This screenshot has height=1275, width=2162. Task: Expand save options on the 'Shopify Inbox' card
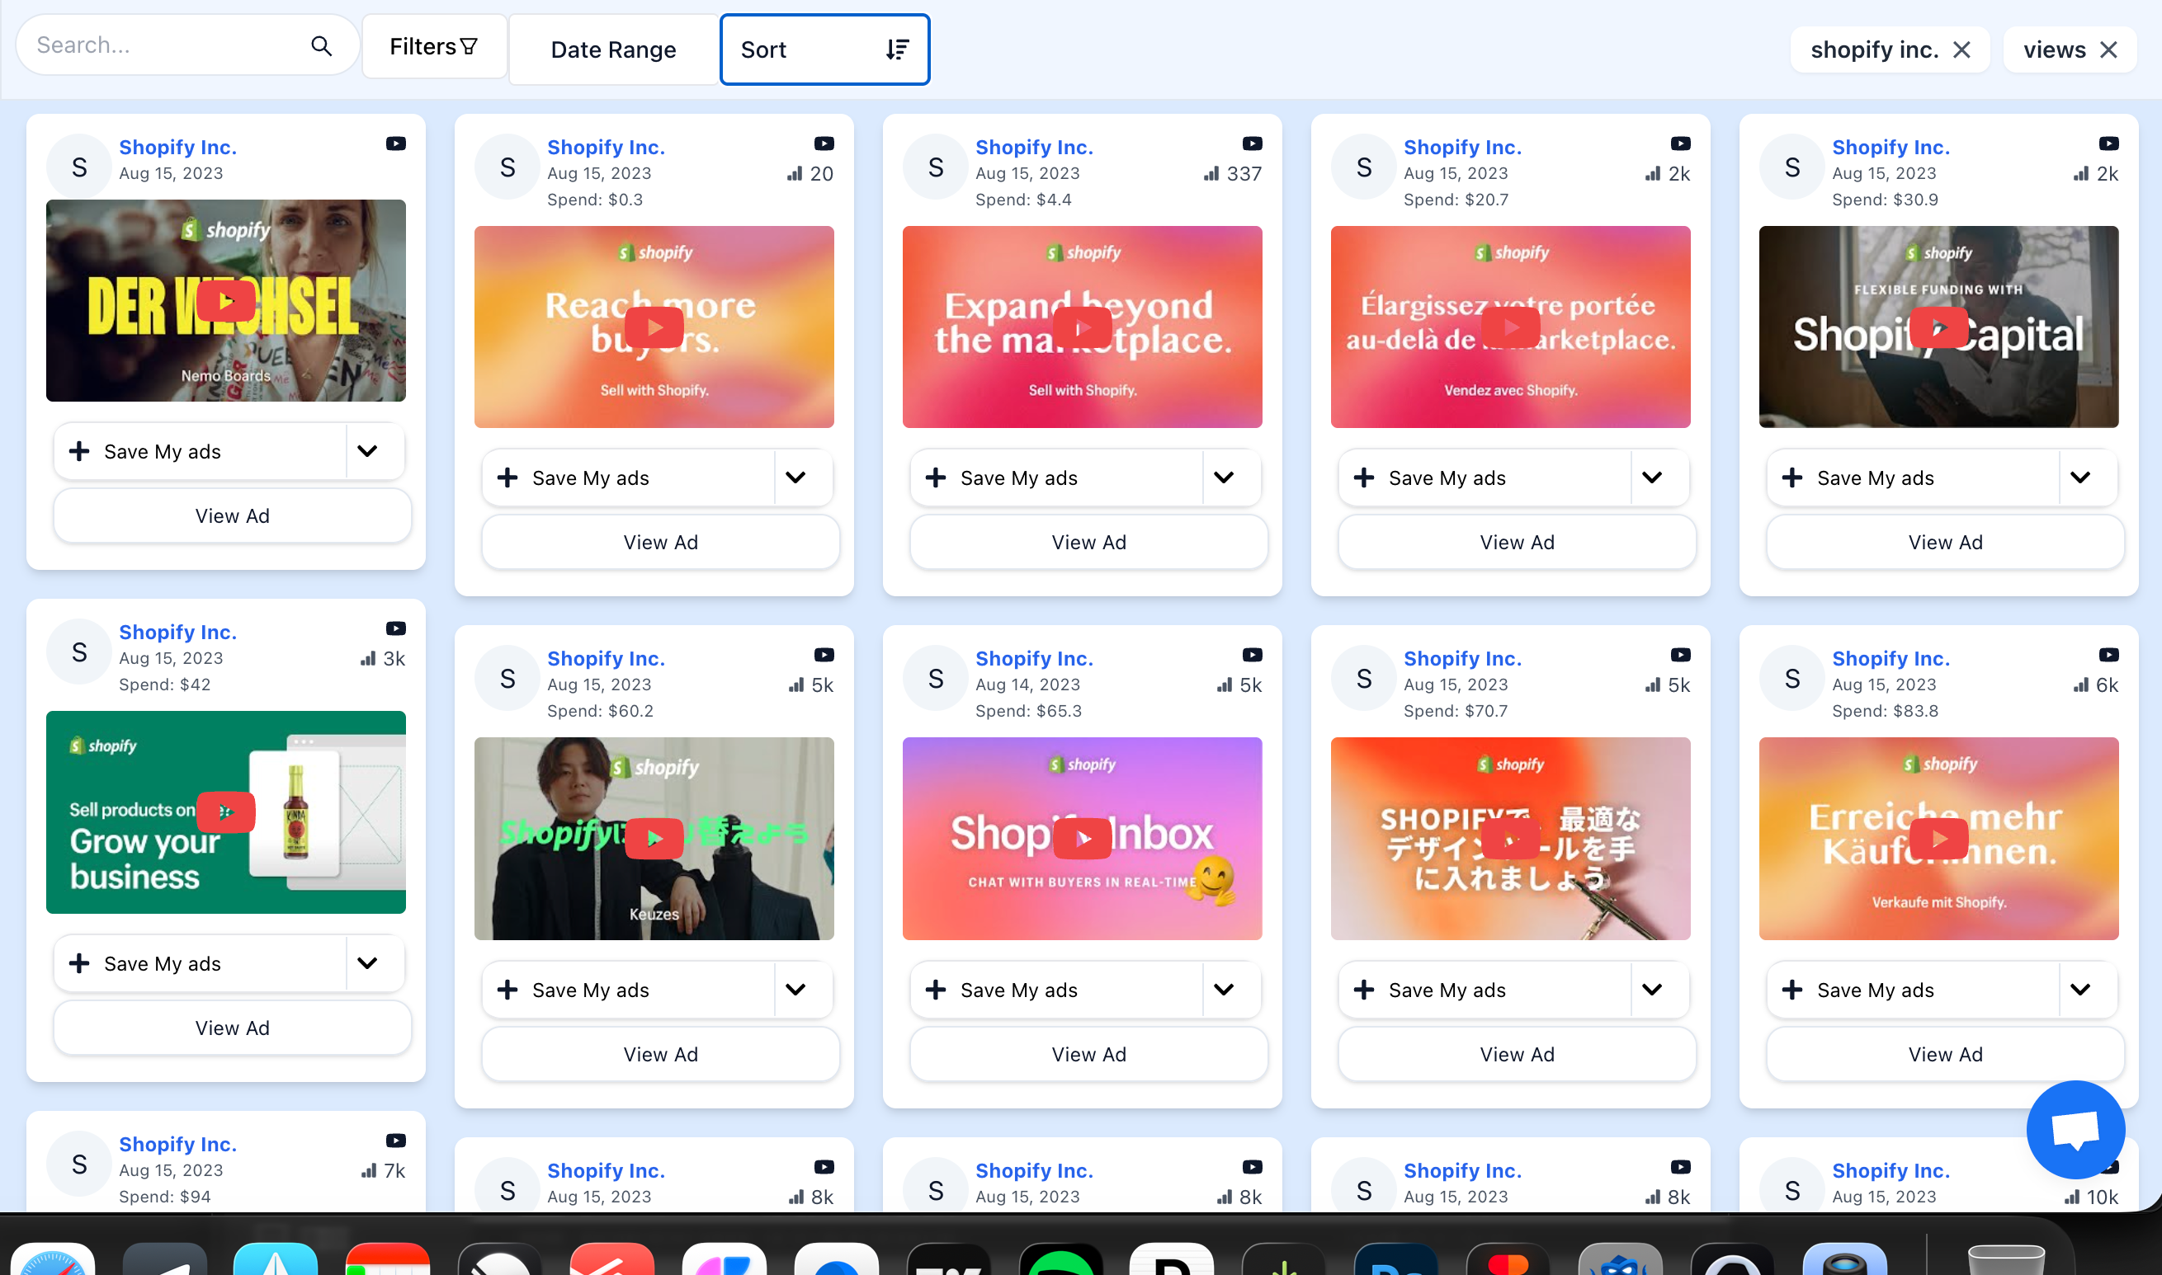pyautogui.click(x=1223, y=990)
